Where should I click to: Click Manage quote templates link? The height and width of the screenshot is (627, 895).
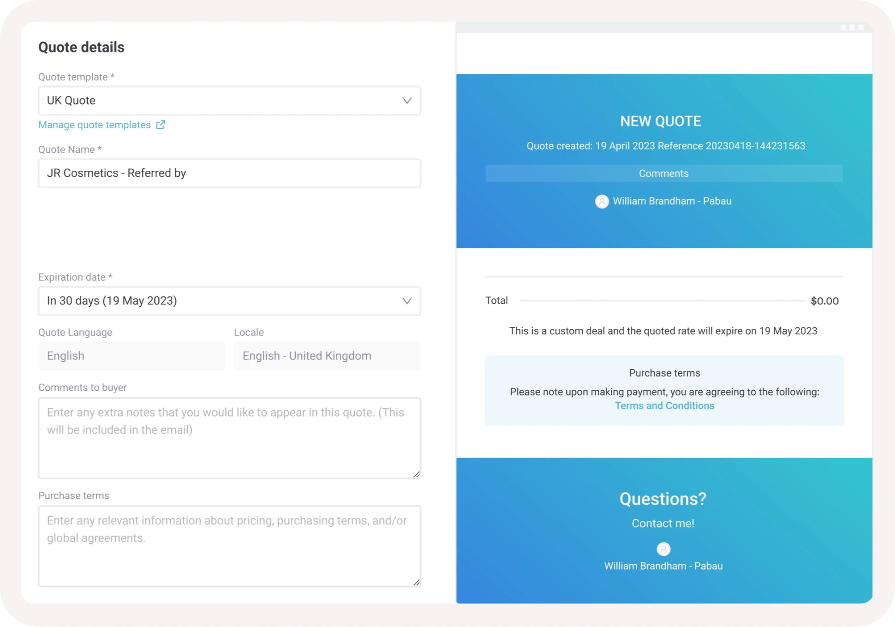pyautogui.click(x=95, y=125)
